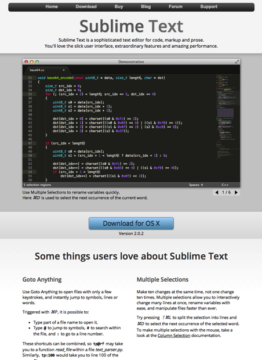262x360 pixels.
Task: Click unsaved dot on base64.cc tab
Action: [x=64, y=70]
